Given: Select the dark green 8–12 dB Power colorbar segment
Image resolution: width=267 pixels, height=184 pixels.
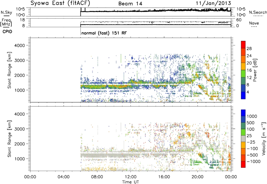Looking at the screenshot, I should click(243, 81).
